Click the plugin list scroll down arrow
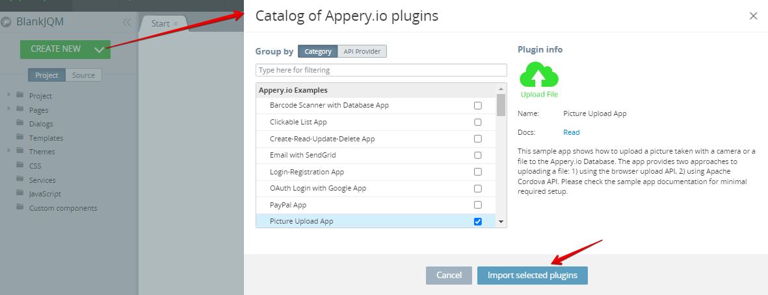 [501, 222]
